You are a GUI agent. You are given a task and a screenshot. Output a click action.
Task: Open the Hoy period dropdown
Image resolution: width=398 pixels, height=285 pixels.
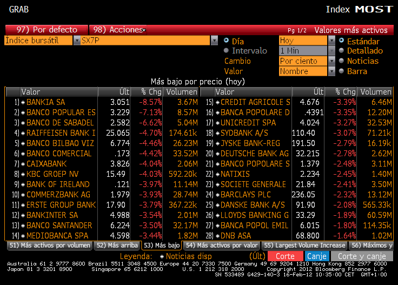pyautogui.click(x=331, y=41)
